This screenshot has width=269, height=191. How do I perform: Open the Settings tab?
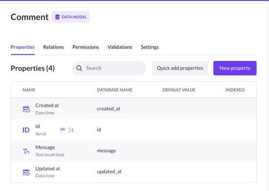tap(150, 47)
